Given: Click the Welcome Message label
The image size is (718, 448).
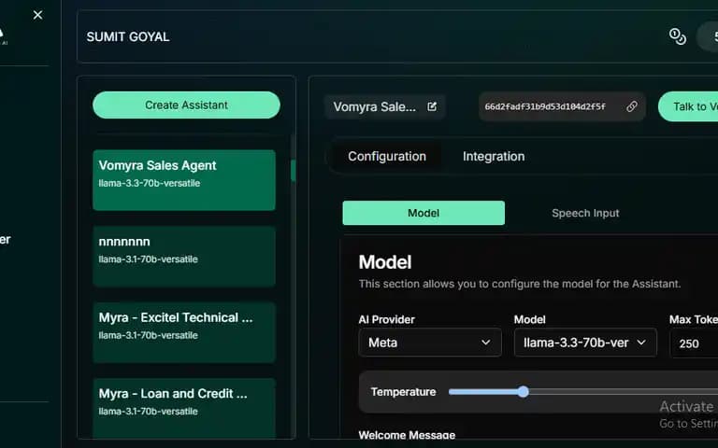Looking at the screenshot, I should 407,435.
